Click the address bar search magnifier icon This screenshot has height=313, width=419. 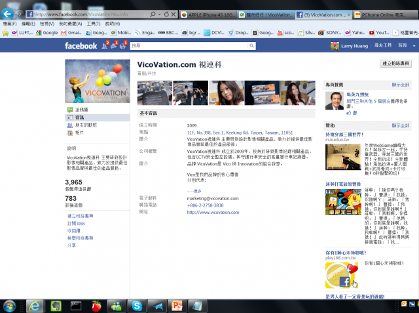(153, 14)
